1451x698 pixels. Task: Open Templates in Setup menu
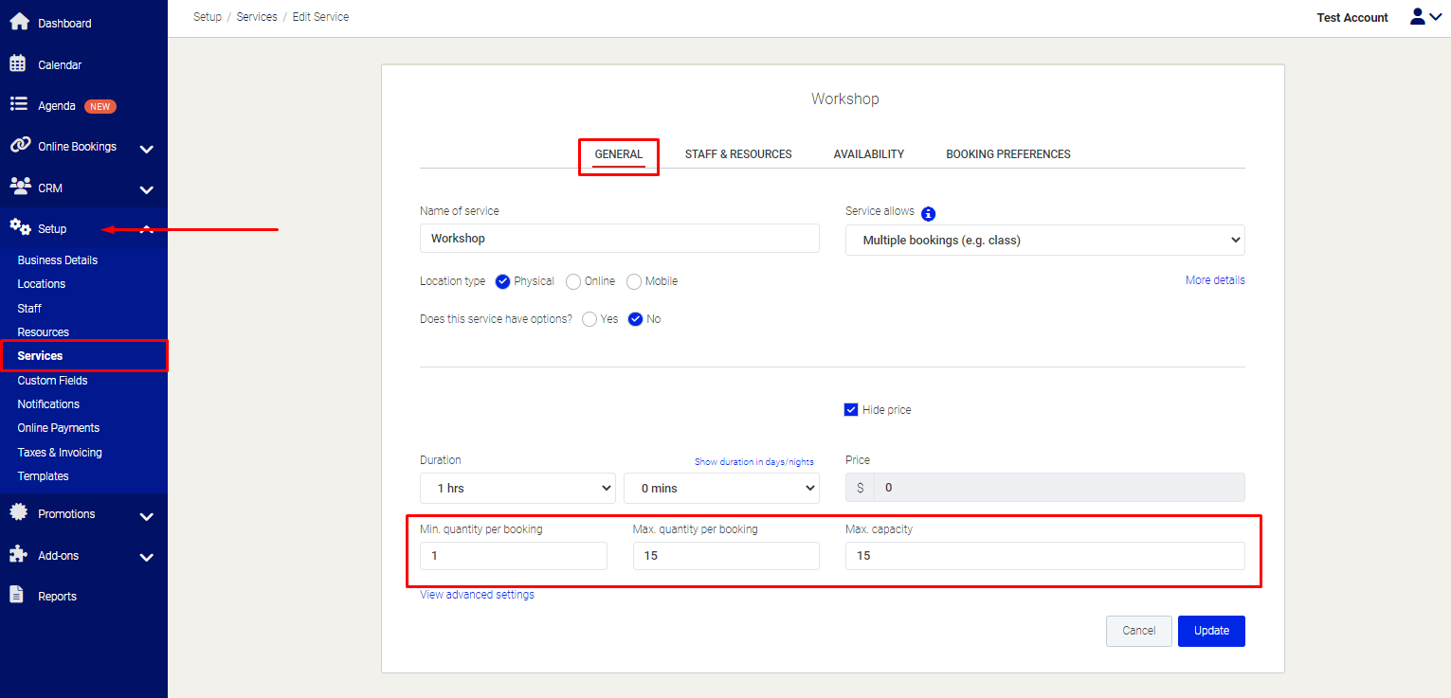pos(43,476)
